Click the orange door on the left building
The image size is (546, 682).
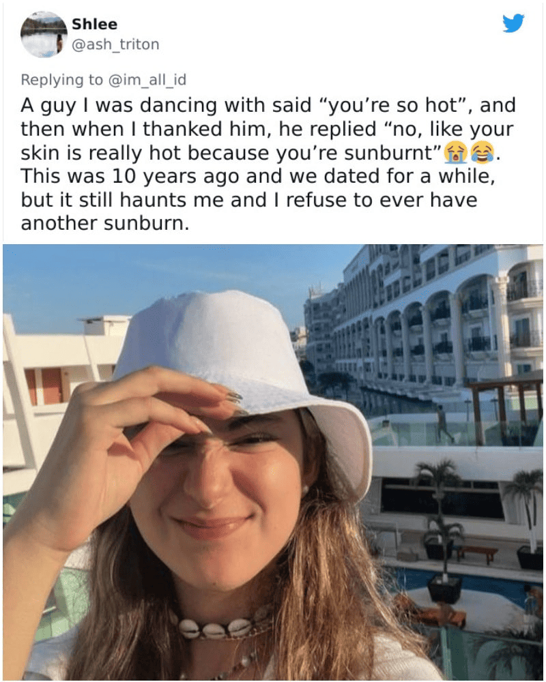pos(51,386)
